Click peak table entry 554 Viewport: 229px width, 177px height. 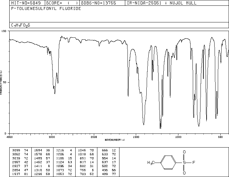105,158
